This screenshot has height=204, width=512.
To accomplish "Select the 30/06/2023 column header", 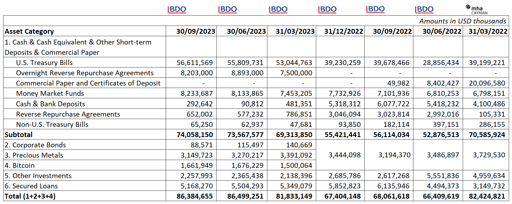I will click(242, 31).
